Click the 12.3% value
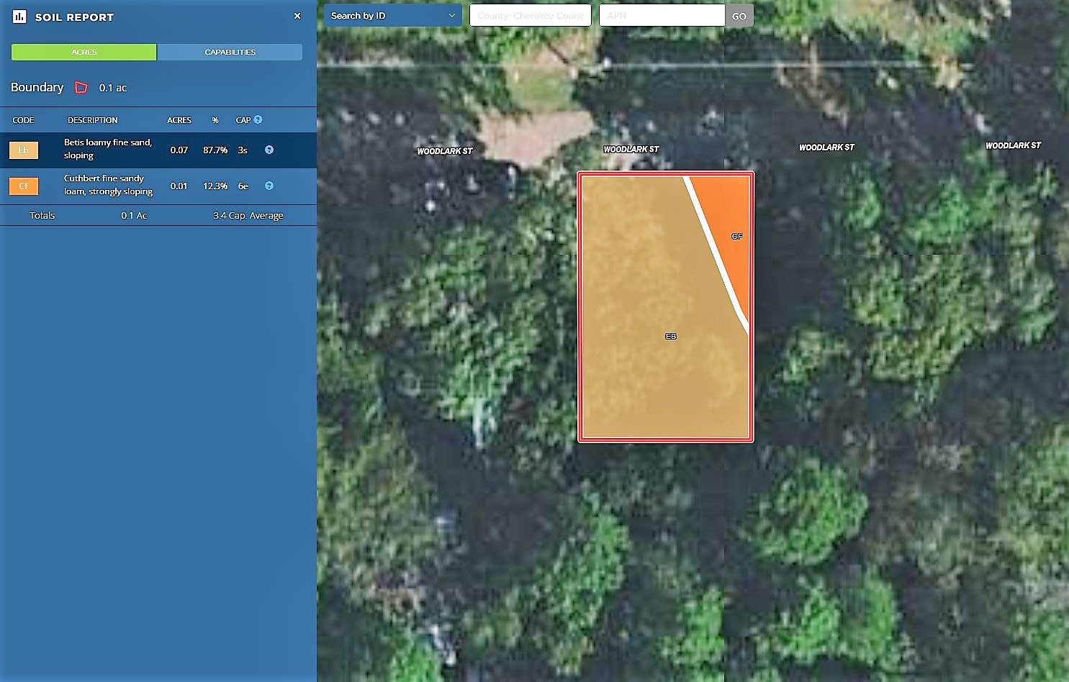The image size is (1069, 682). click(215, 186)
